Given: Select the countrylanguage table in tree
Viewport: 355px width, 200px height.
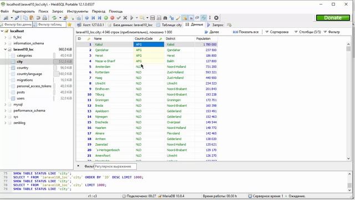Looking at the screenshot, I should 29,74.
